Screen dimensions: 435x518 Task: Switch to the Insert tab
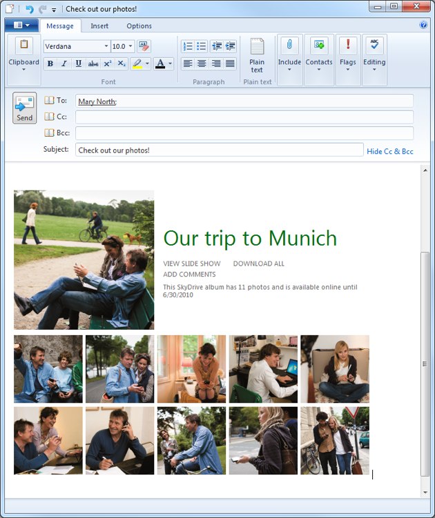click(x=99, y=26)
